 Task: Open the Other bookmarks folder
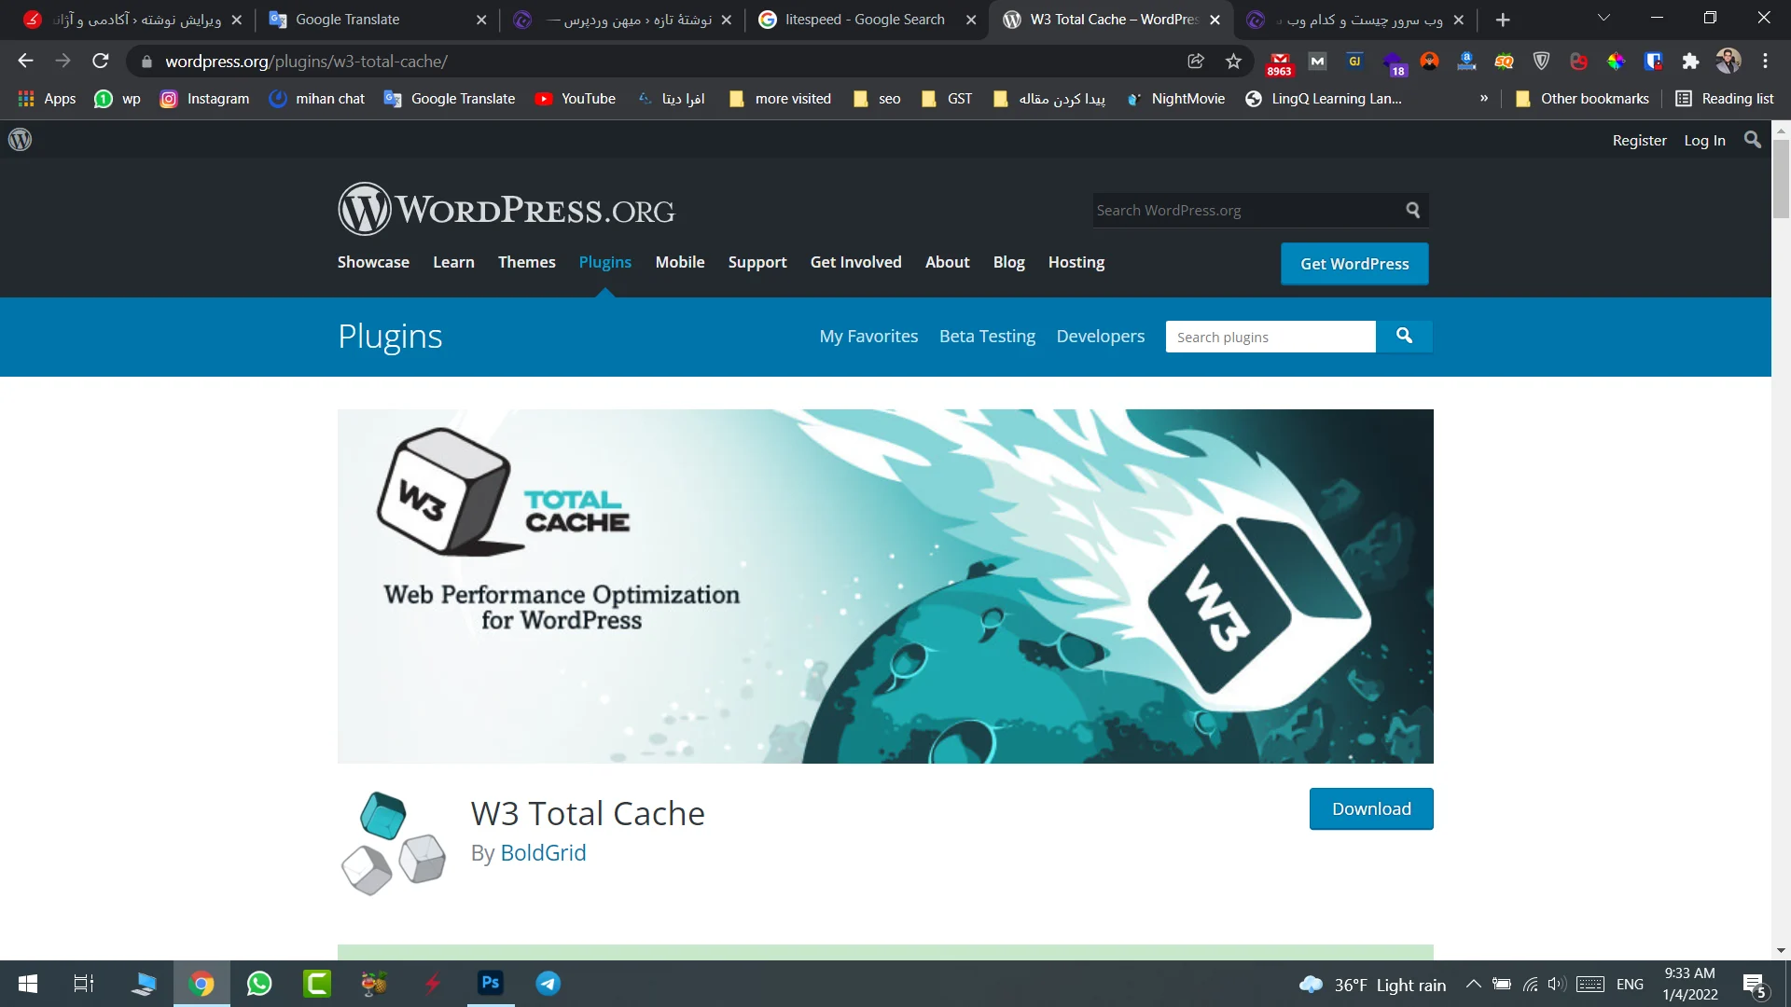click(1582, 99)
